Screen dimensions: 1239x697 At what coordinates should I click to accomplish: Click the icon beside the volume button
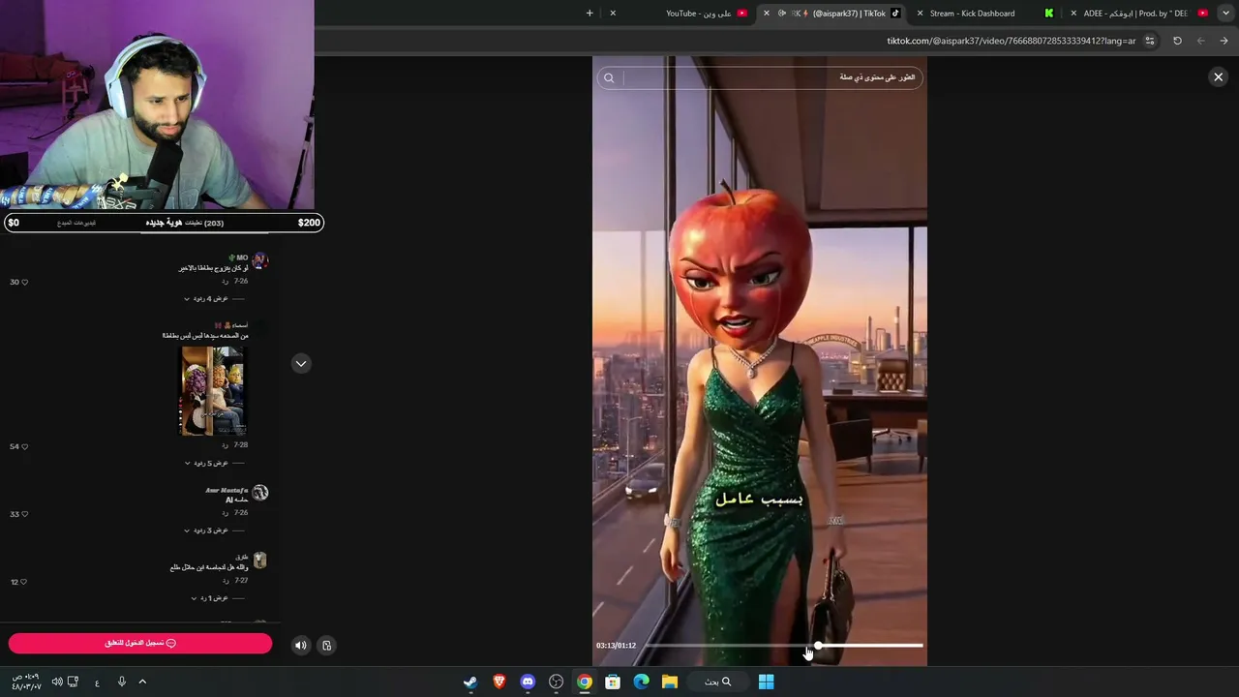326,646
